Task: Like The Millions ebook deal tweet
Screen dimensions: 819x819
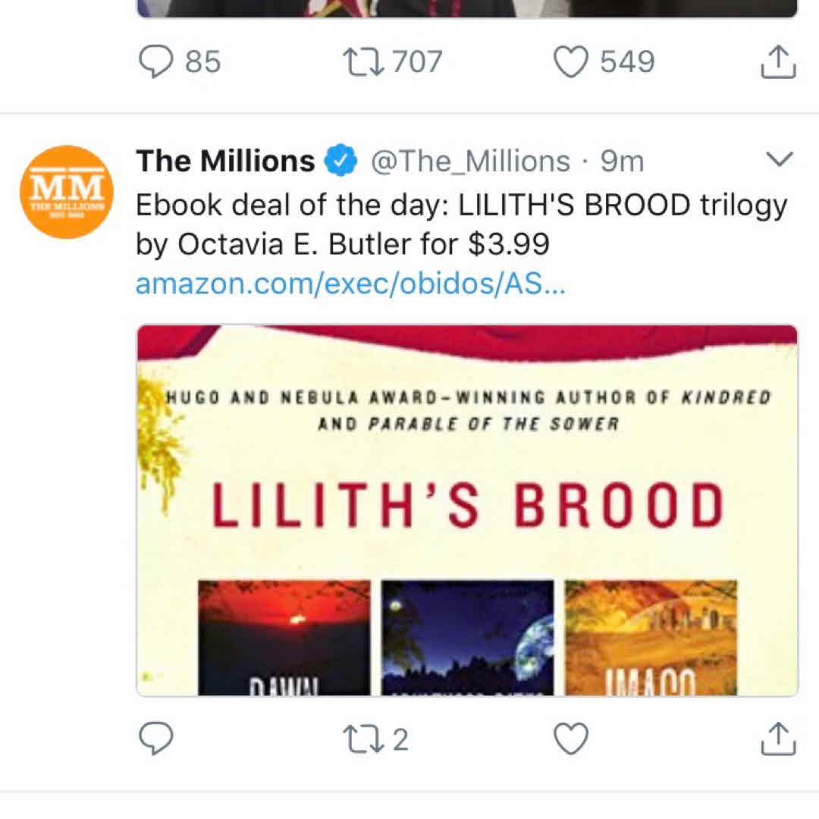Action: point(571,739)
